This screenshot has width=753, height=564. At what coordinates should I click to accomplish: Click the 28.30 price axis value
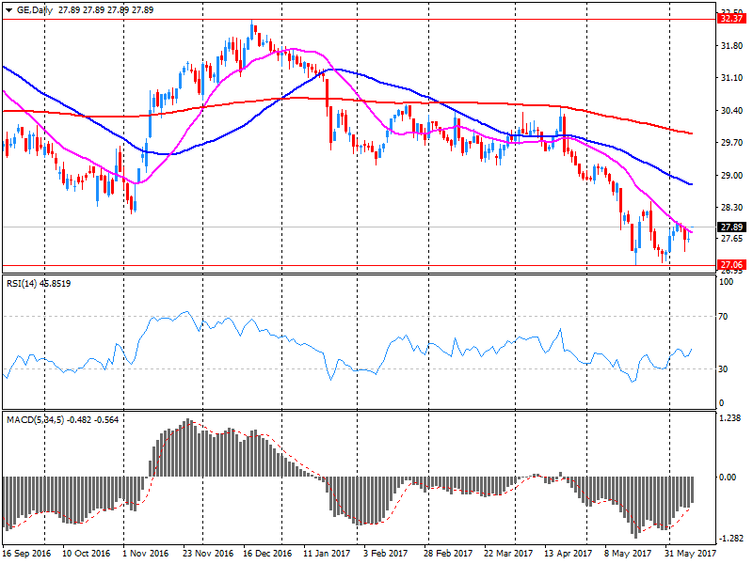pyautogui.click(x=732, y=208)
